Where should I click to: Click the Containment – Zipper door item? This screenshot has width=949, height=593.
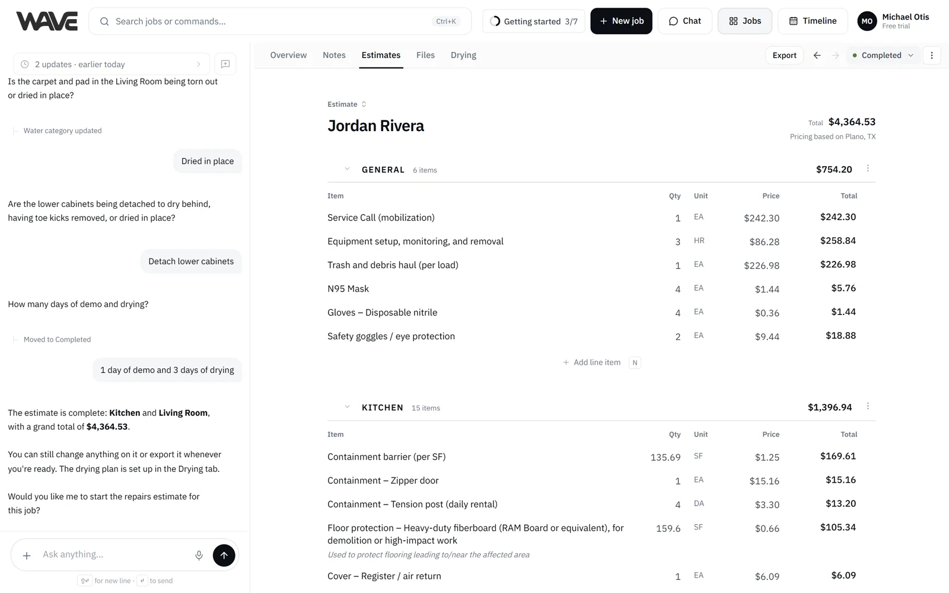tap(383, 480)
